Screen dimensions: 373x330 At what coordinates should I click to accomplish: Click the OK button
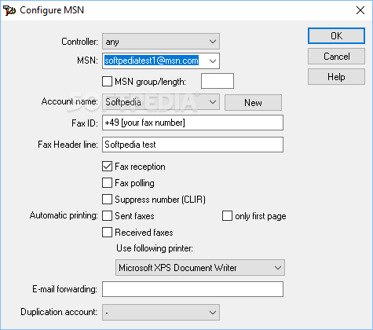336,35
